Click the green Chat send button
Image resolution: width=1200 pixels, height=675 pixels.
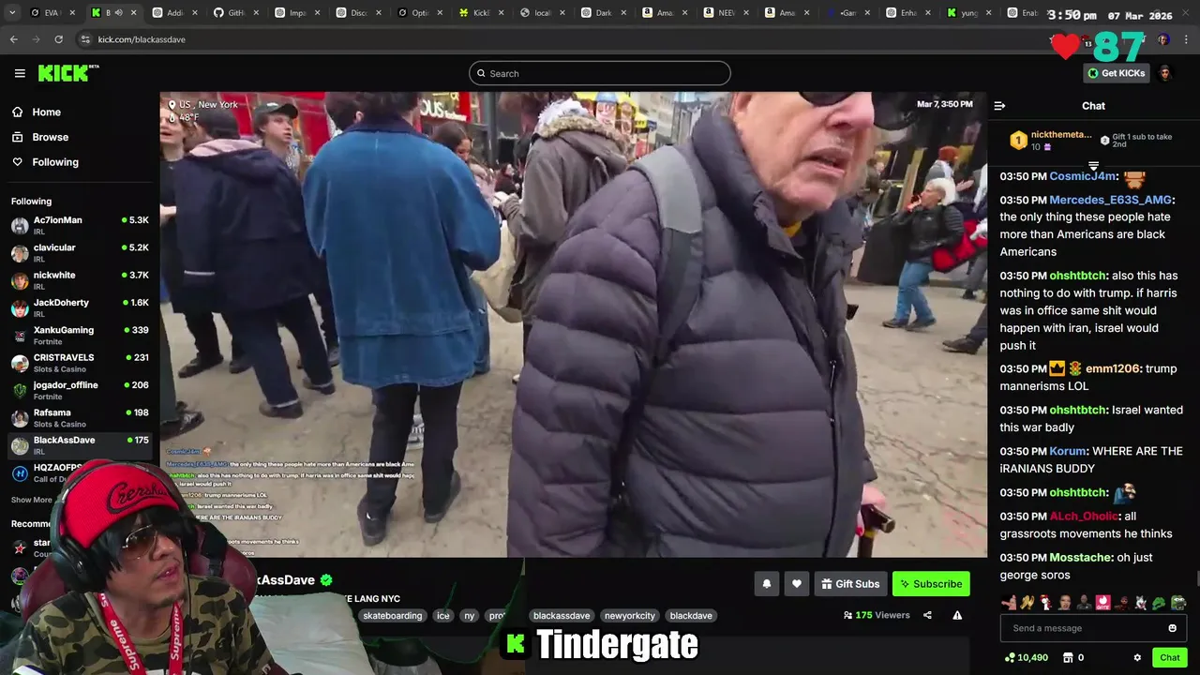click(1169, 658)
